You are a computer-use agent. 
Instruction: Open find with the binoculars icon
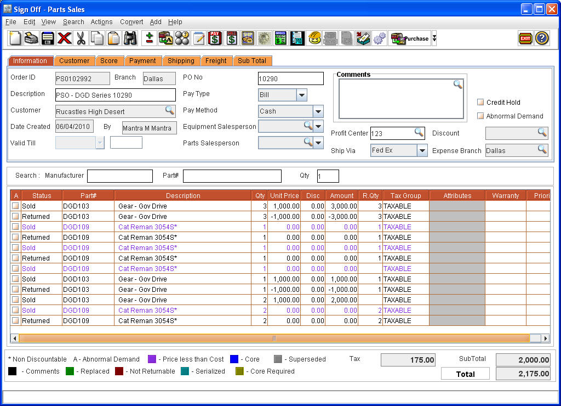[x=130, y=38]
